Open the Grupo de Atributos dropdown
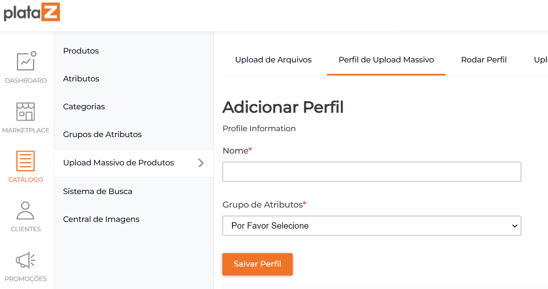Image resolution: width=548 pixels, height=289 pixels. click(372, 226)
